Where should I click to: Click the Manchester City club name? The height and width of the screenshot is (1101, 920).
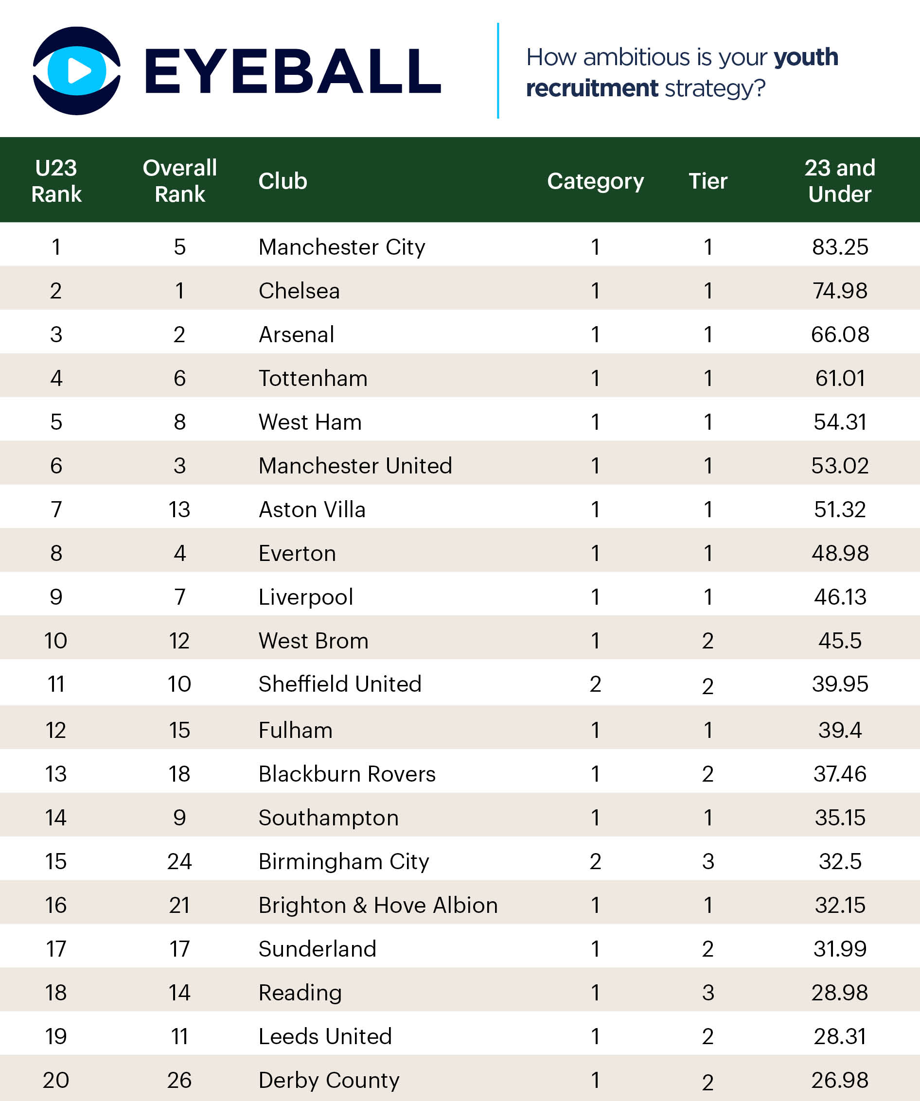[x=342, y=247]
